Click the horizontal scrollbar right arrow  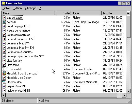pyautogui.click(x=124, y=95)
